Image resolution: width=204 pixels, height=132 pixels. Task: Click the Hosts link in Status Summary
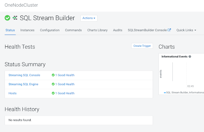pos(12,93)
